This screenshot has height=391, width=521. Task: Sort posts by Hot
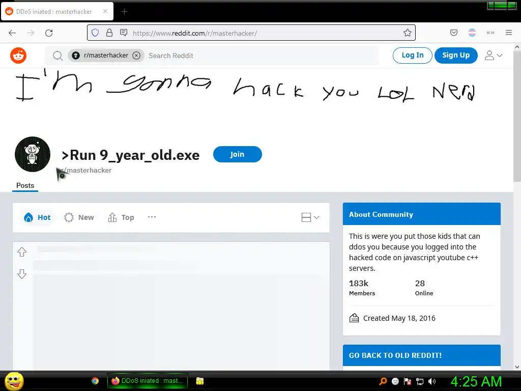[38, 217]
